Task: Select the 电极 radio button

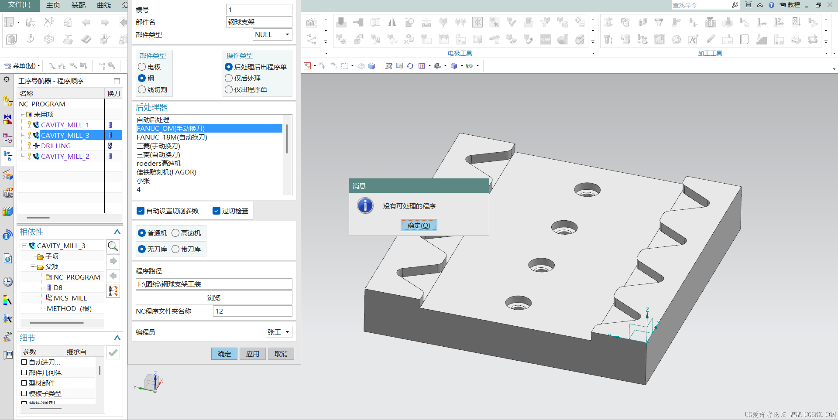Action: coord(142,67)
